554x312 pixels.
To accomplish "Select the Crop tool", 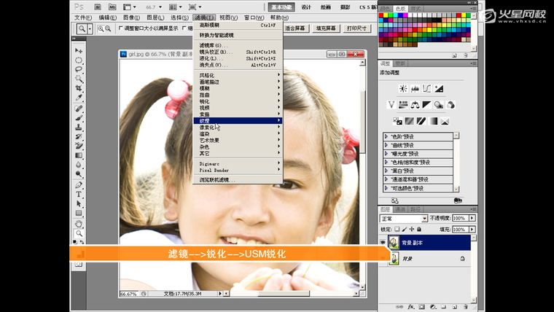I will pos(79,89).
